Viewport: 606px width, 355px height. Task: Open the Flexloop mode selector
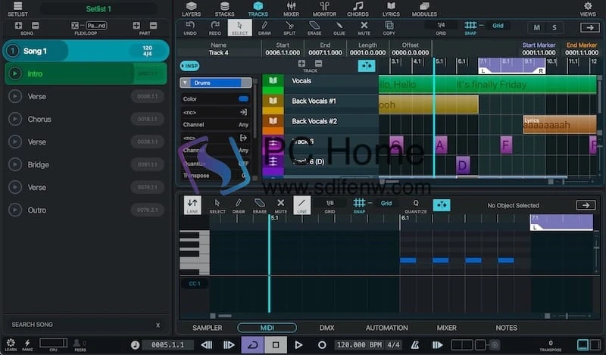[x=96, y=26]
